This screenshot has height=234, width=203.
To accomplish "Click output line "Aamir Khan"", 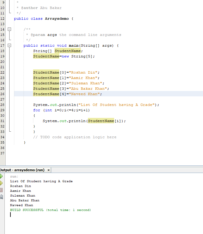I will point(21,191).
